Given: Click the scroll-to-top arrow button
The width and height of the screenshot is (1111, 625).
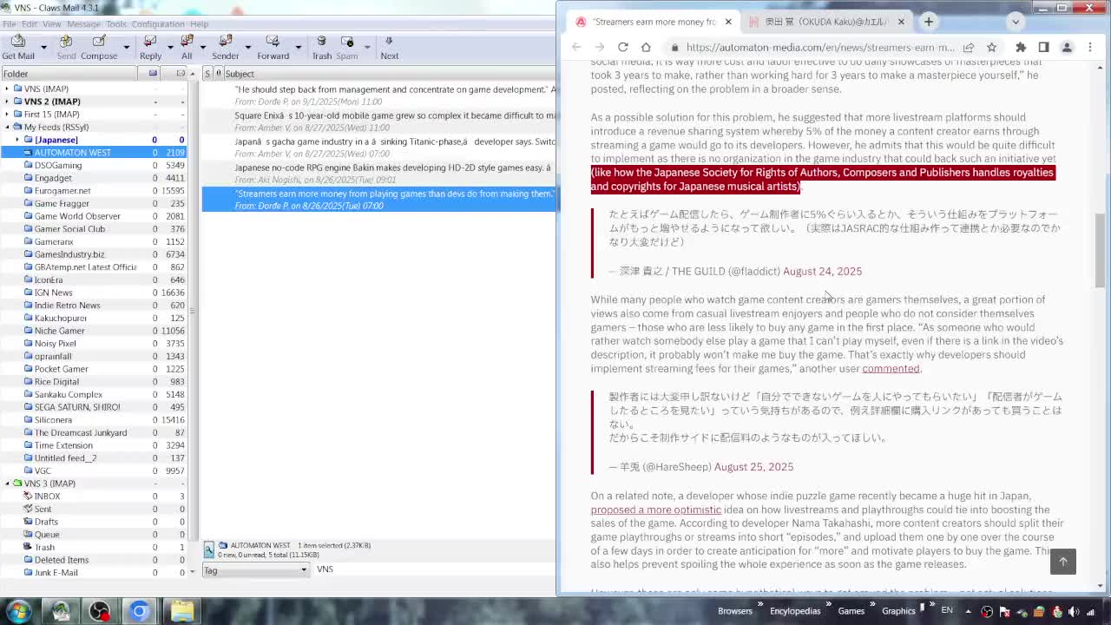Looking at the screenshot, I should (x=1062, y=562).
